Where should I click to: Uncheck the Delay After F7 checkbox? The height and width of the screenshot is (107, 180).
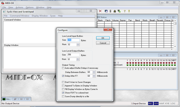click(x=63, y=76)
